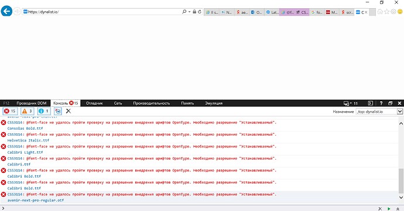Run script with green play icon
The height and width of the screenshot is (211, 404).
point(389,209)
